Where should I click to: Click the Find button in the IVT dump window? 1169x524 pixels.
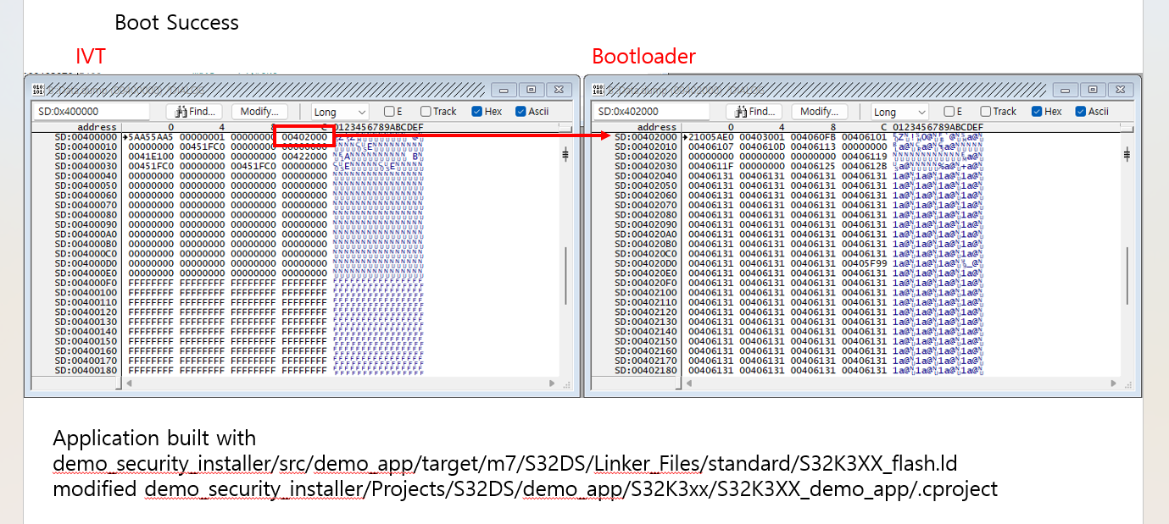click(x=194, y=112)
